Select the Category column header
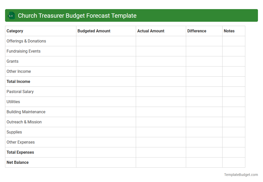The image size is (263, 182). pos(15,31)
